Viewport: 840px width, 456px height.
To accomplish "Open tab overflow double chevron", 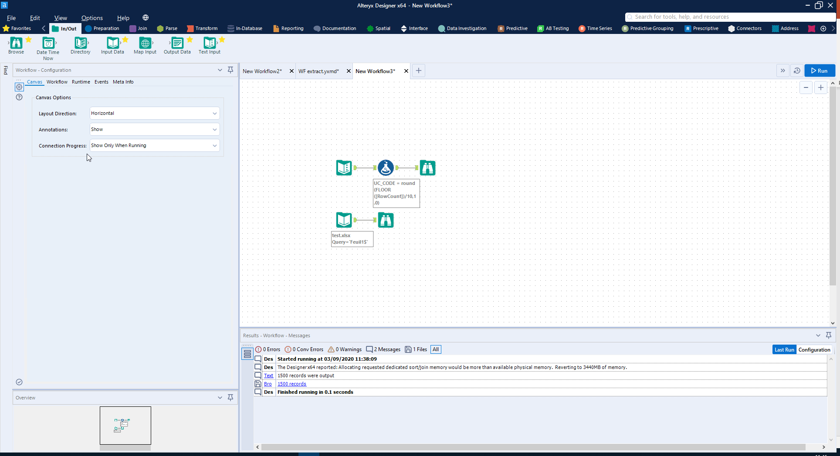I will [782, 70].
